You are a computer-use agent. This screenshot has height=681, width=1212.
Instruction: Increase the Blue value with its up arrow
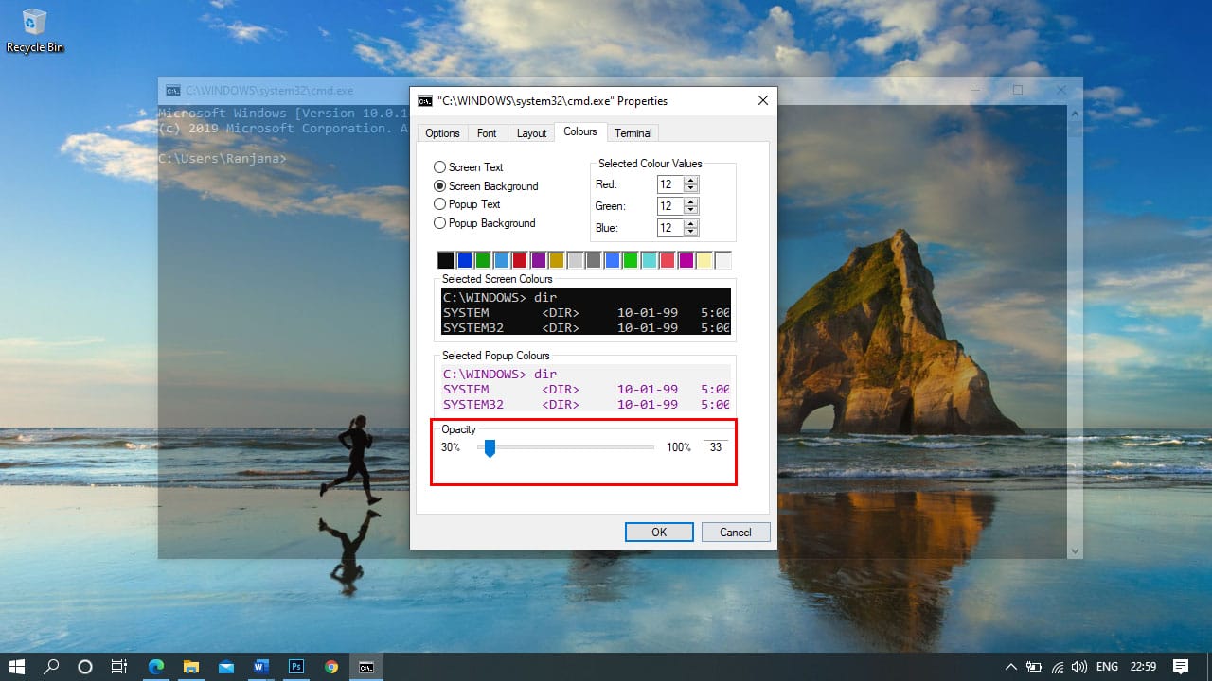(688, 223)
